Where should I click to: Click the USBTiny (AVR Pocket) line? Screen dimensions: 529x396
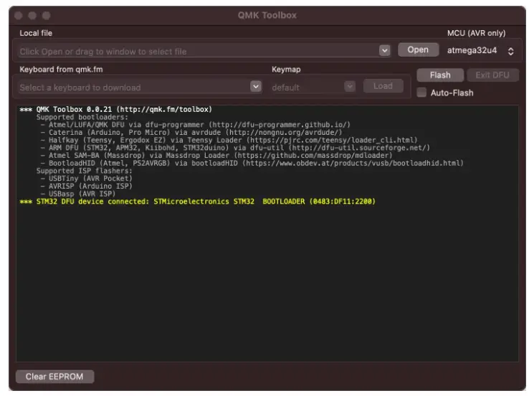[86, 179]
